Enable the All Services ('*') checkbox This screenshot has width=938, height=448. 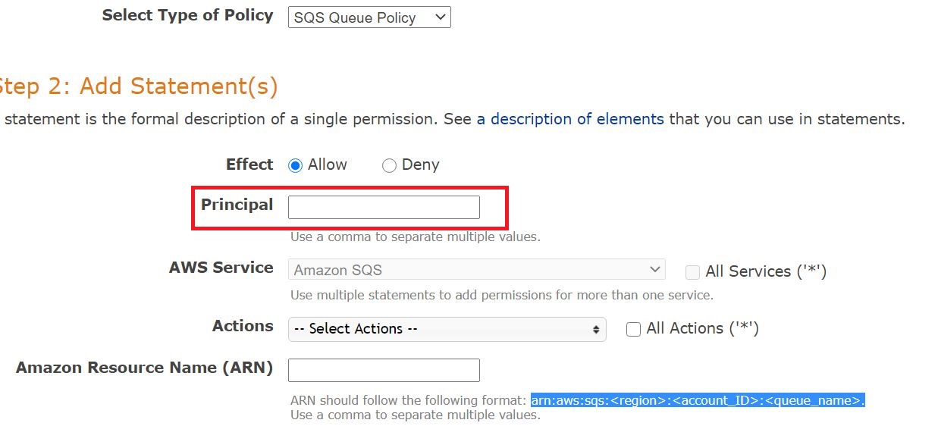coord(692,272)
